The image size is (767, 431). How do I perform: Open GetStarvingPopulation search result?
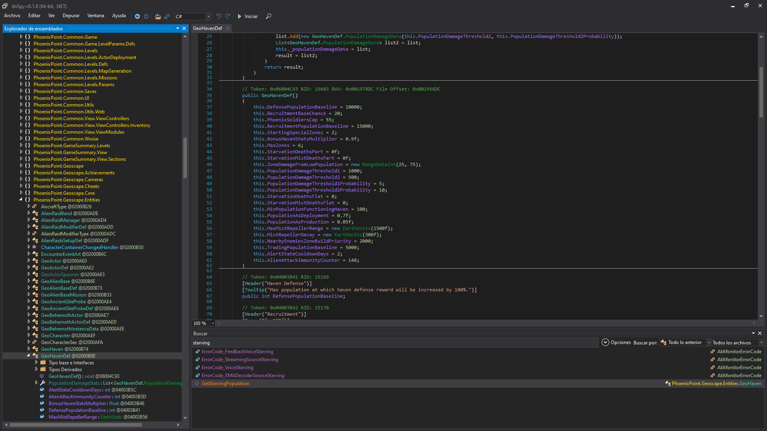pos(225,384)
